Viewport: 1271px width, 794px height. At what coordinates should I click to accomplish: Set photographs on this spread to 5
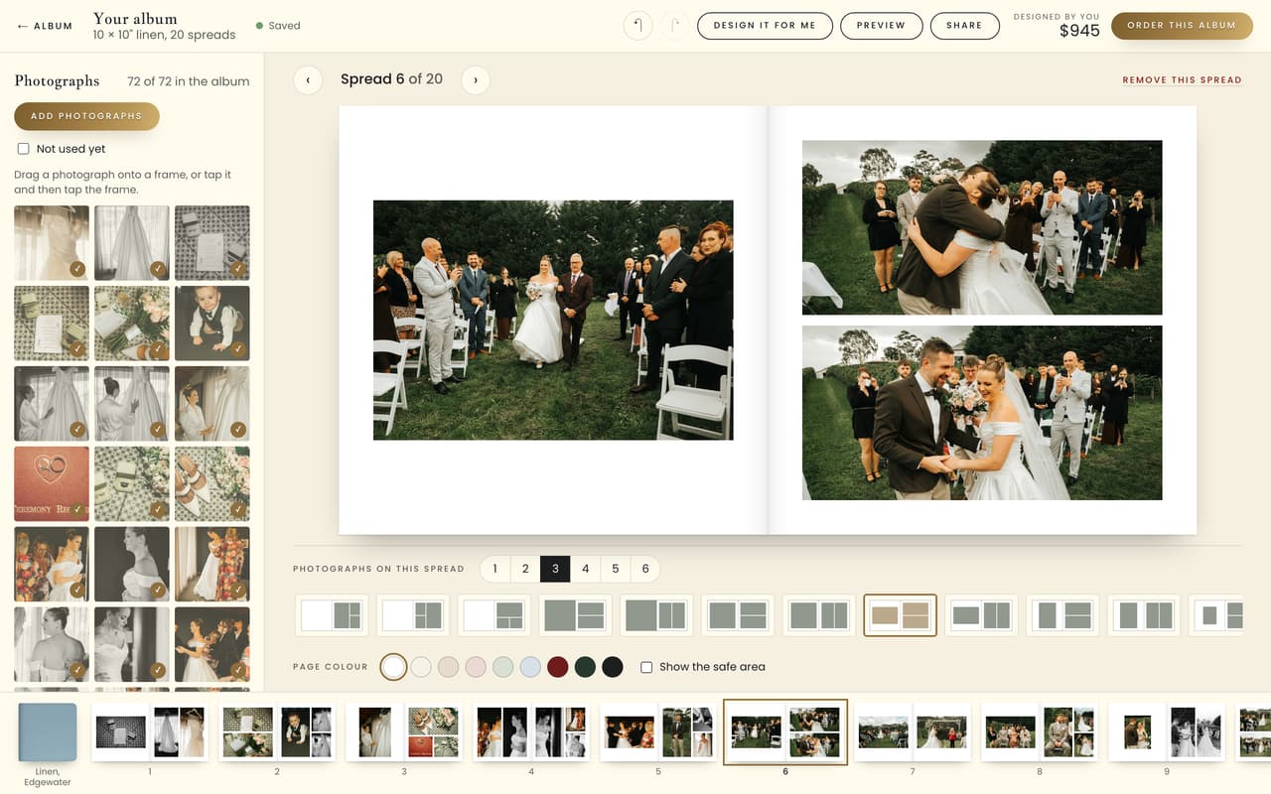coord(616,569)
